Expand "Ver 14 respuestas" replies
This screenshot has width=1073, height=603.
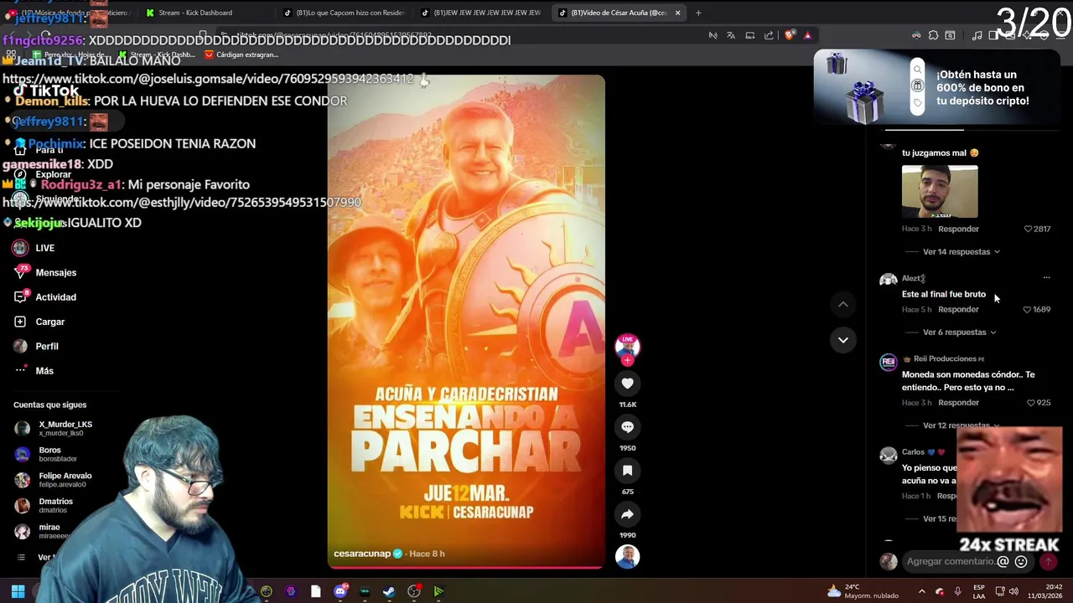pos(961,252)
